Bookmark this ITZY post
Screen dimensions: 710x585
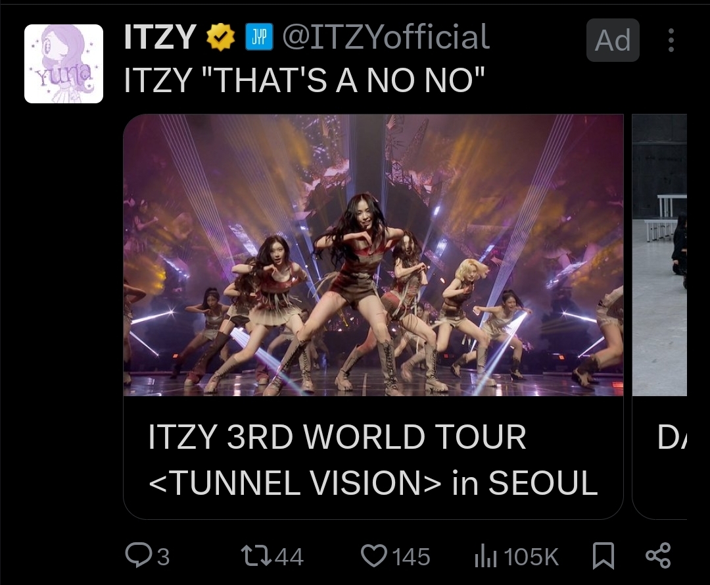click(x=603, y=557)
